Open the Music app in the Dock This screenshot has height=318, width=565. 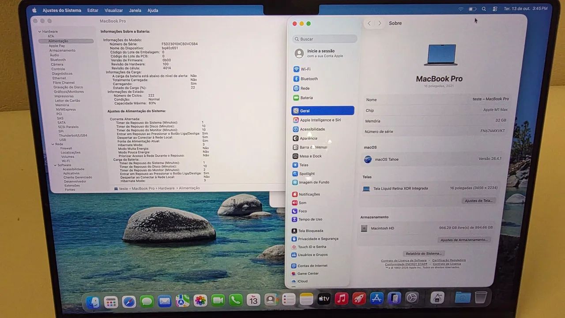(x=342, y=299)
